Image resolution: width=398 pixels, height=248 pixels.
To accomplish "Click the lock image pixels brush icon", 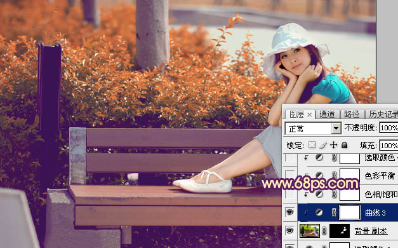I will 323,145.
